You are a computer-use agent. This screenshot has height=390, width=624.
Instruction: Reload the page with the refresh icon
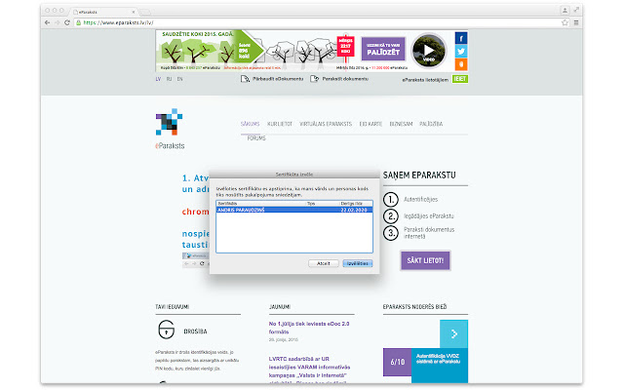pos(67,22)
